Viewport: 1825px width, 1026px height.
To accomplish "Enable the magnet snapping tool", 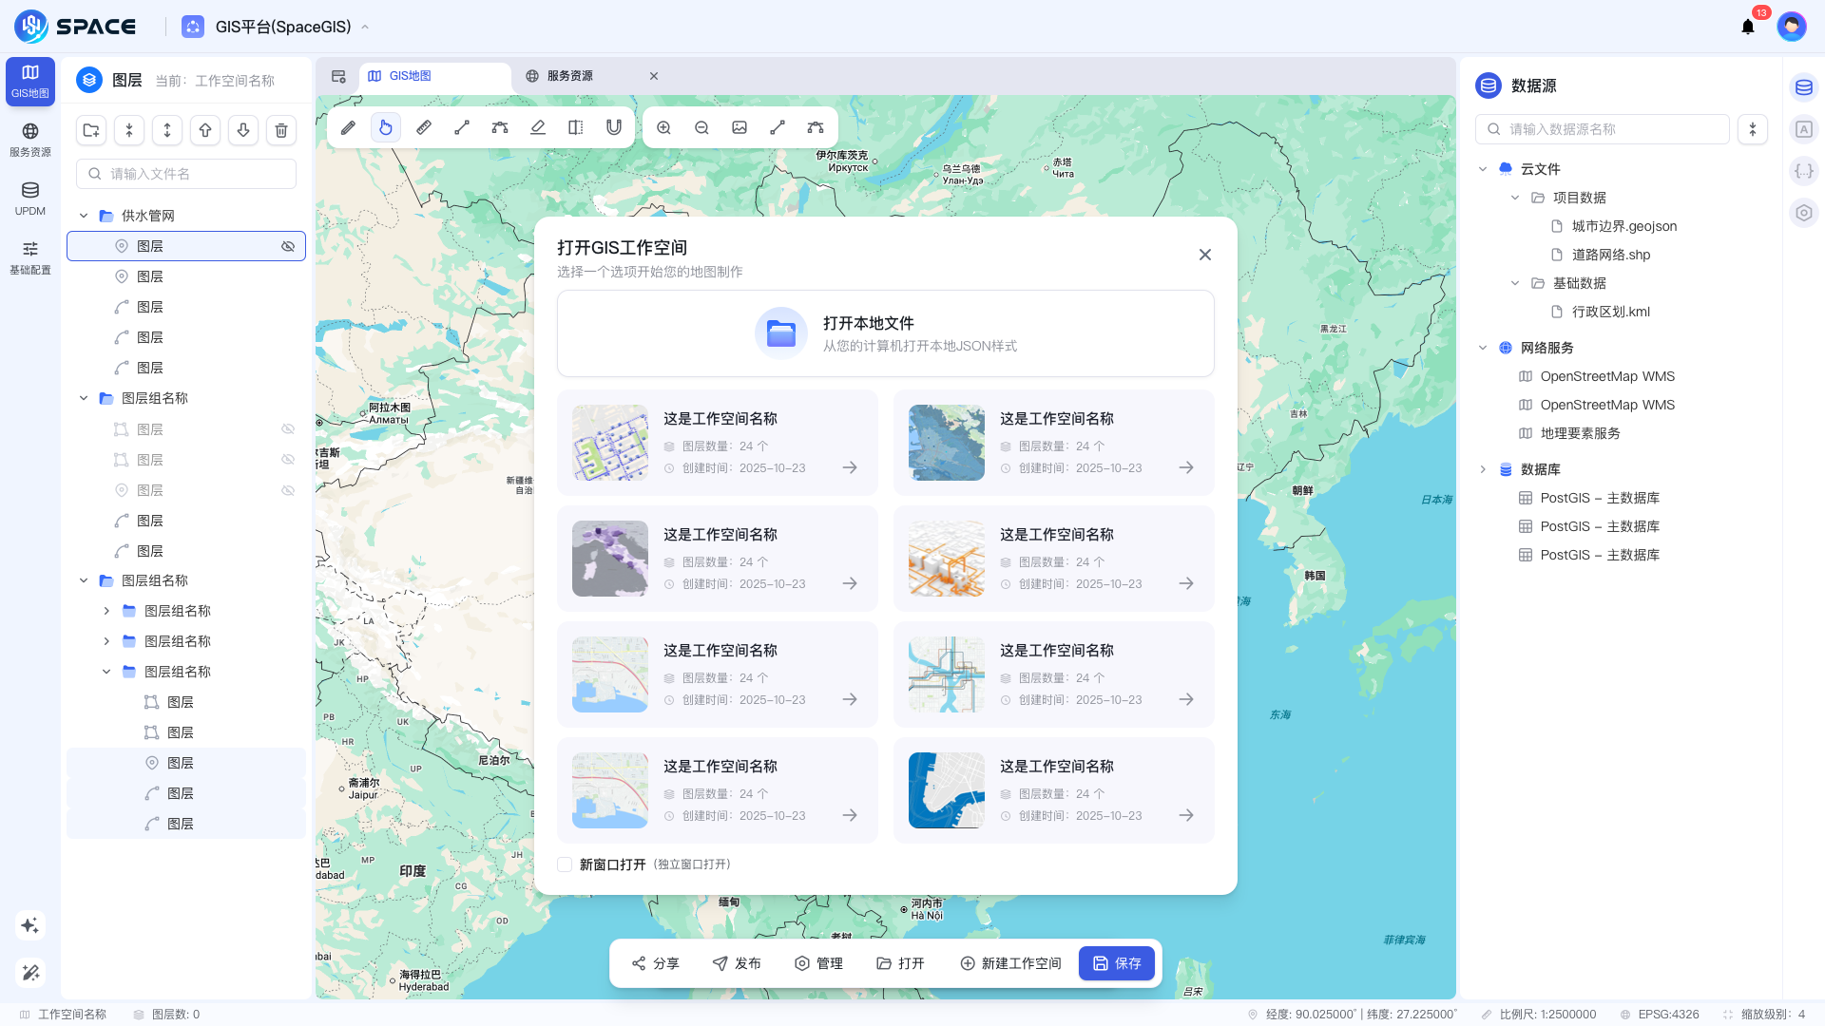I will (613, 127).
